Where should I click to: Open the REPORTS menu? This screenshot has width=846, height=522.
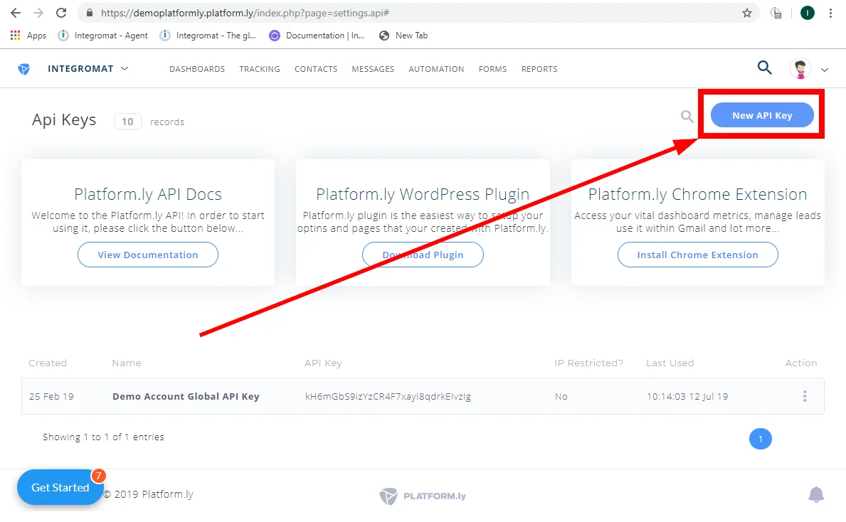tap(539, 69)
